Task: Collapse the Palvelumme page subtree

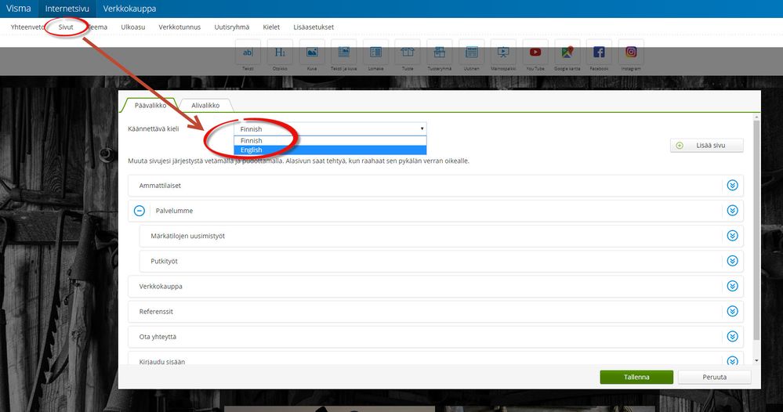Action: [x=140, y=211]
